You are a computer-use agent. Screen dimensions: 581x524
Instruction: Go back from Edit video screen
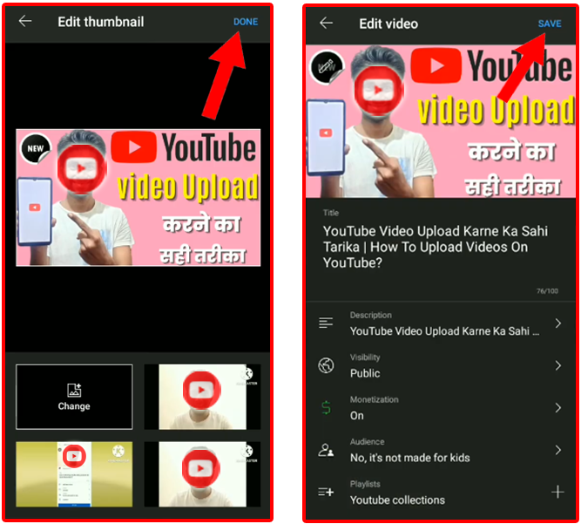click(326, 23)
